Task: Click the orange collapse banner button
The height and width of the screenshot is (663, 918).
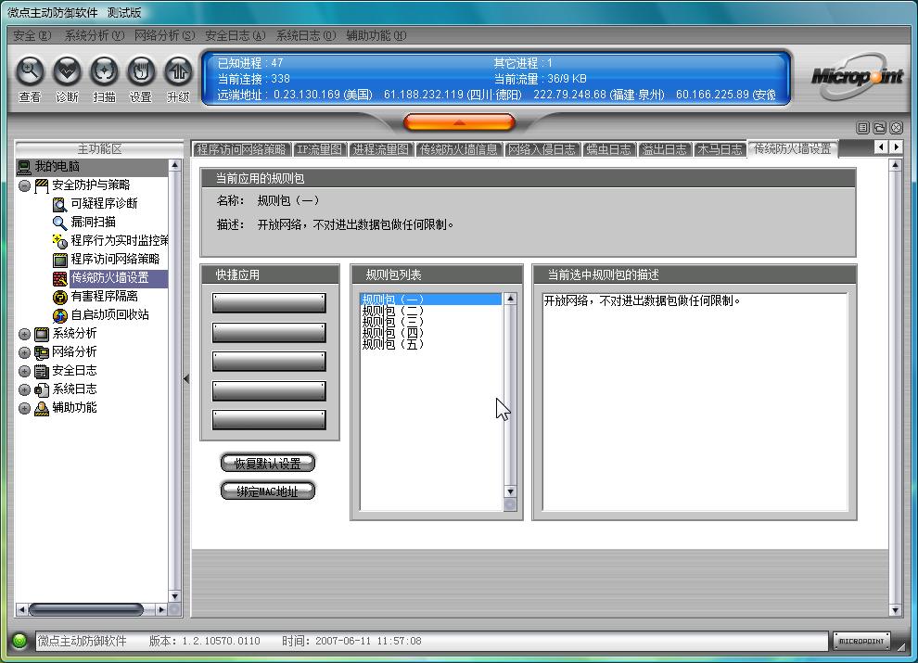Action: pyautogui.click(x=459, y=121)
